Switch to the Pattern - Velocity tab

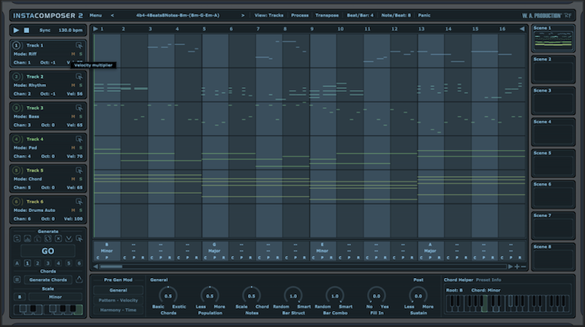pyautogui.click(x=118, y=300)
